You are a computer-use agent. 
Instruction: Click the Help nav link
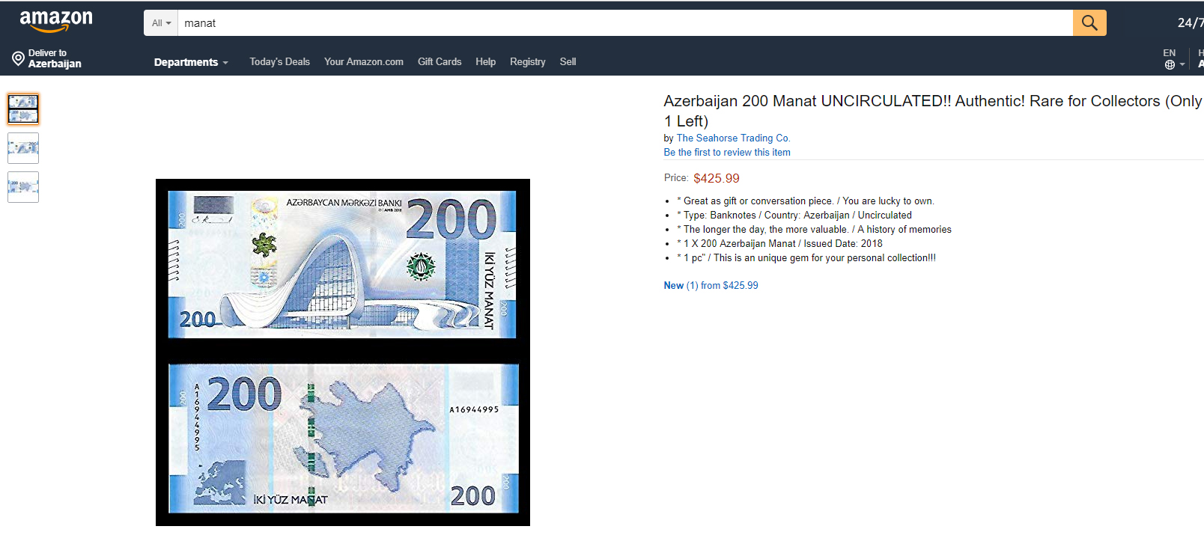[485, 62]
